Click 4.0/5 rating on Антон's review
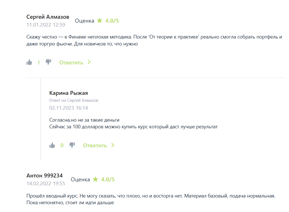This screenshot has height=212, width=289. tap(108, 179)
